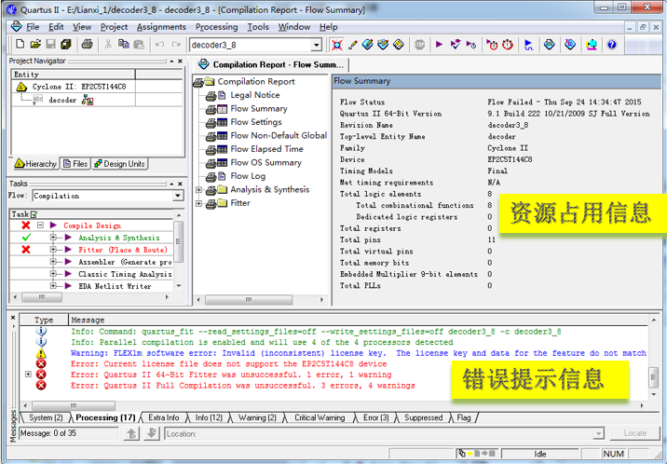The image size is (667, 464).
Task: Click the Paste toolbar icon
Action: click(139, 44)
